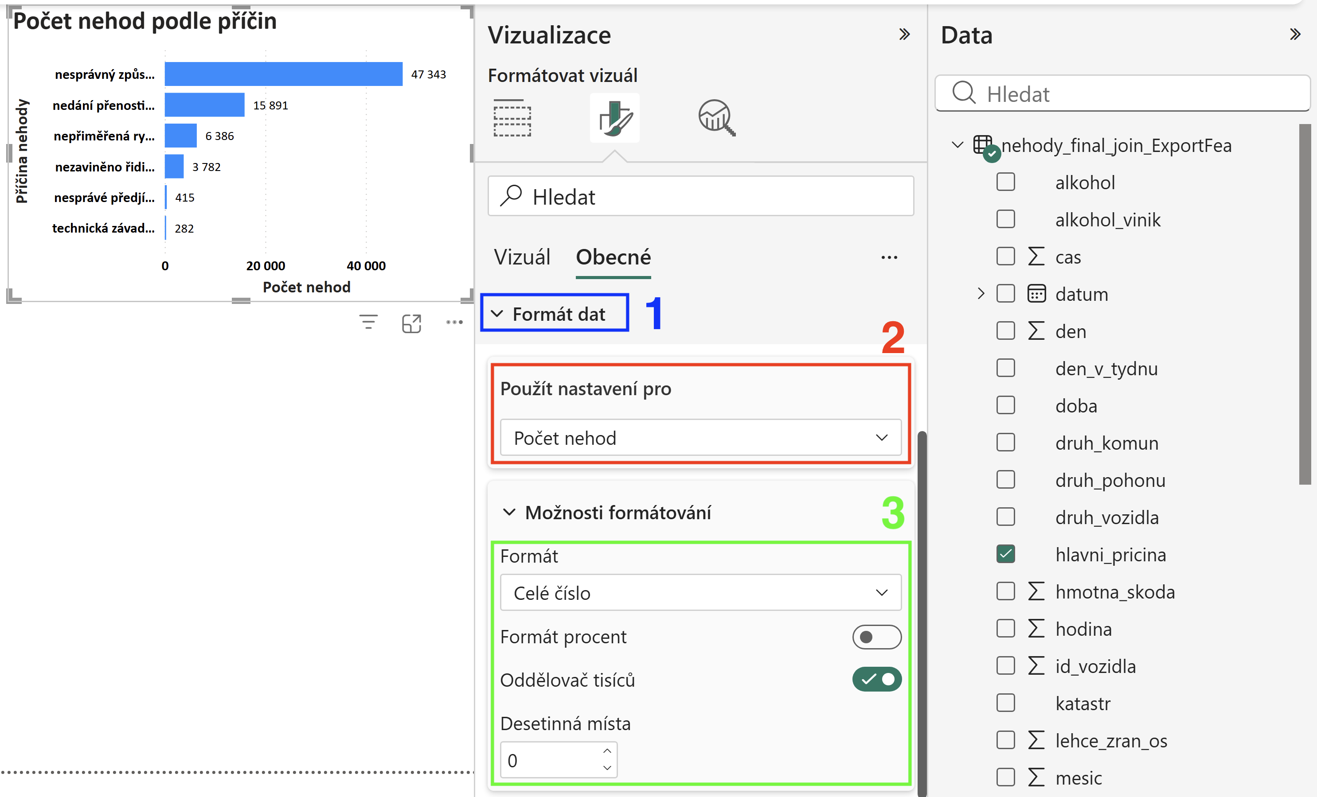
Task: Click the Hledat field in Data pane
Action: click(1122, 93)
